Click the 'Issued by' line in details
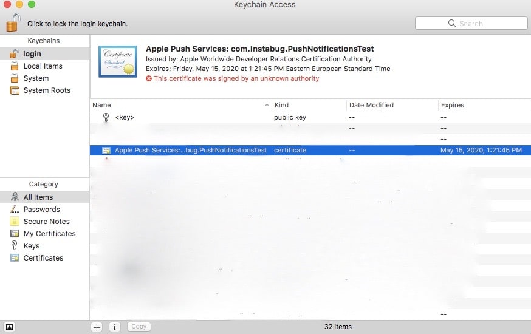Screen dimensions: 531x334 point(258,59)
